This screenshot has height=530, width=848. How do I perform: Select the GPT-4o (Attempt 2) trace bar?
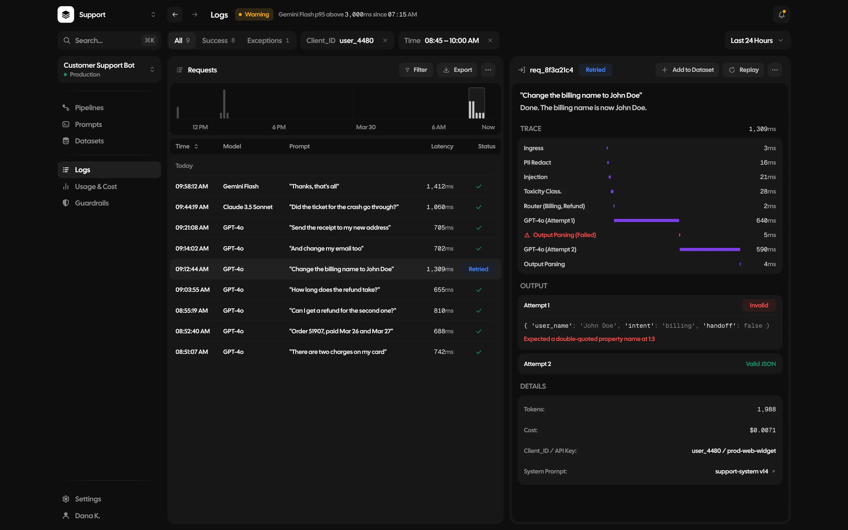click(710, 250)
